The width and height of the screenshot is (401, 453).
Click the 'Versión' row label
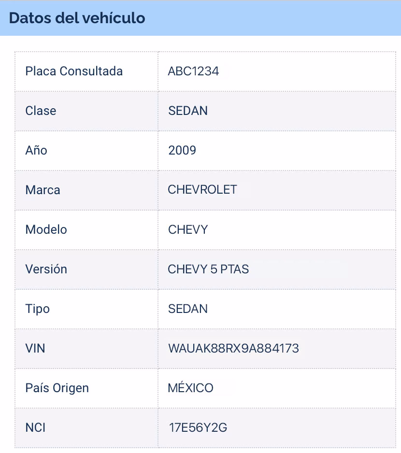pos(46,269)
